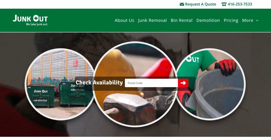Go to Junk Removal in navigation

coord(152,20)
